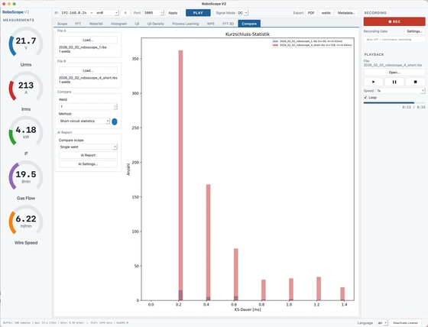Screen dimensions: 428x327
Task: Load File B
Action: coord(88,70)
